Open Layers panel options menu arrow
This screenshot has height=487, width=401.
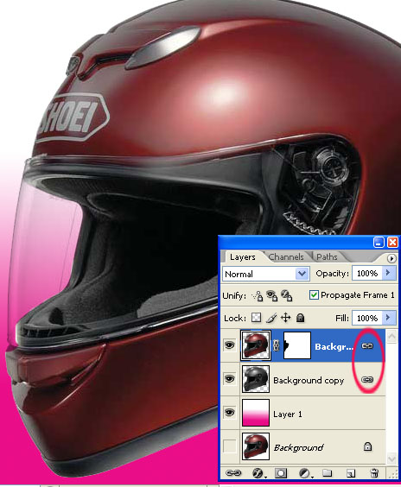[391, 258]
